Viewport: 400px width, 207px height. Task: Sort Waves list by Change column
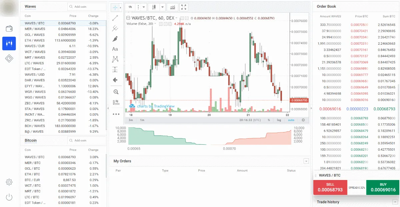(x=93, y=16)
